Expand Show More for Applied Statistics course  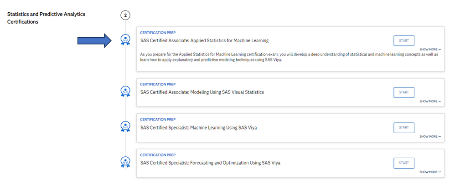coord(430,49)
